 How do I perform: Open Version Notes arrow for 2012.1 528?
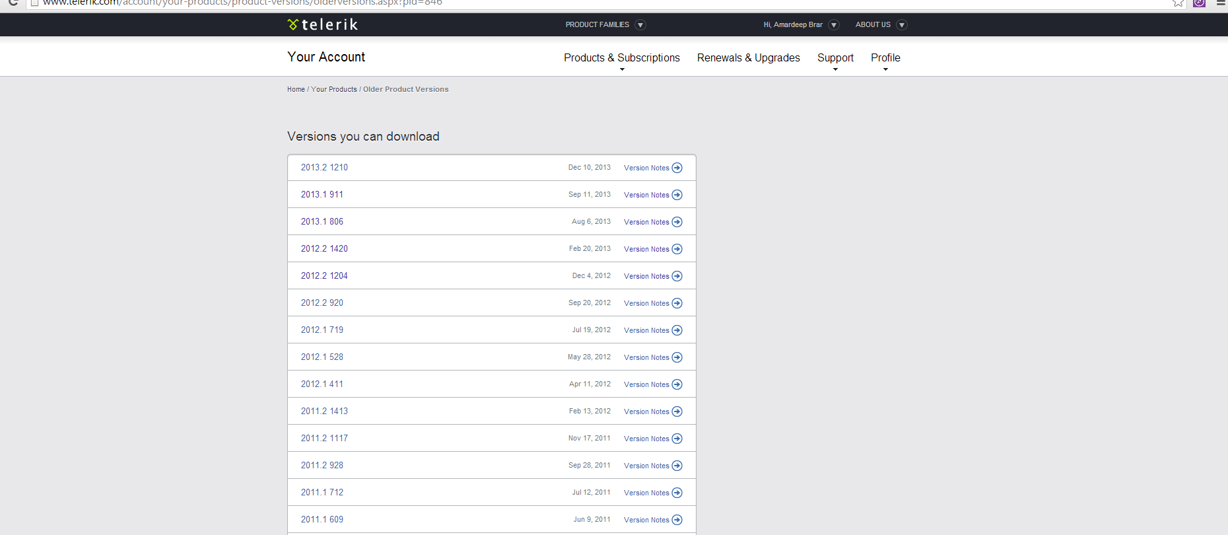pos(677,357)
